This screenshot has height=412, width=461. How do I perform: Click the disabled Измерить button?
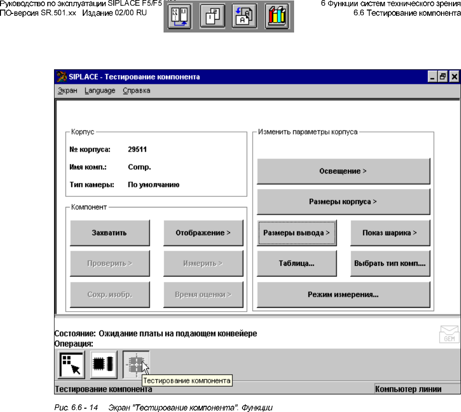point(203,263)
